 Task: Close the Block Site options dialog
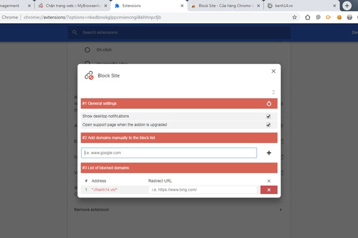point(273,71)
